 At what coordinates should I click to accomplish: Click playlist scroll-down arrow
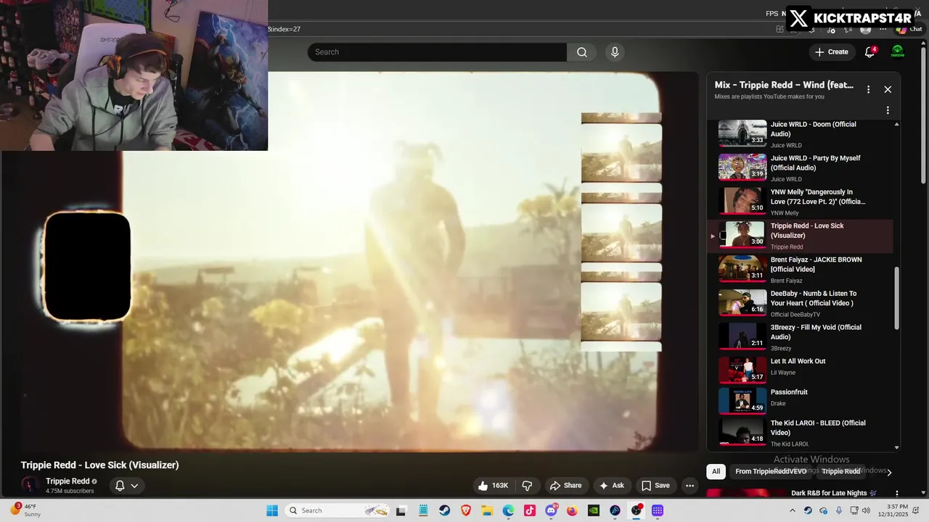point(896,447)
